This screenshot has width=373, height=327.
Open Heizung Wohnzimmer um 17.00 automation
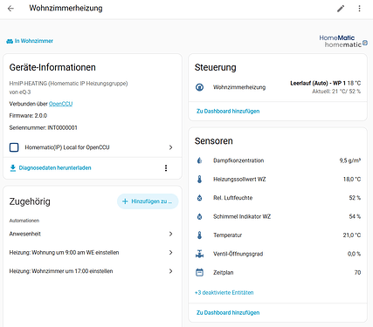pyautogui.click(x=93, y=271)
